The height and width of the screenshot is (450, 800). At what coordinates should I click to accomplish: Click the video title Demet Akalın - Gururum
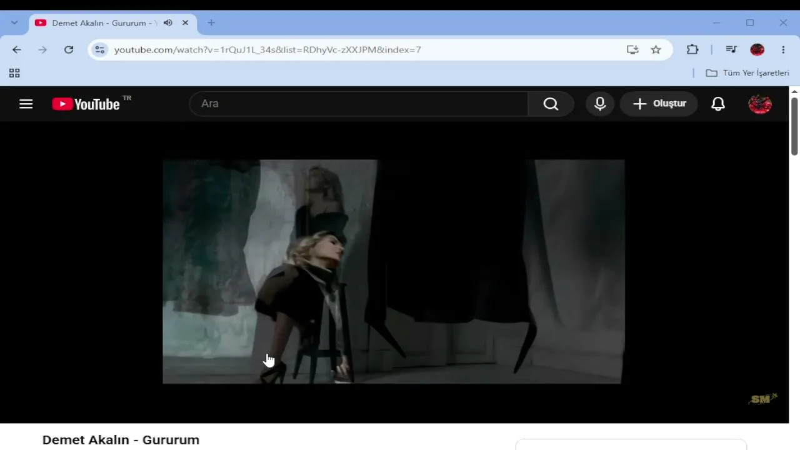point(121,440)
